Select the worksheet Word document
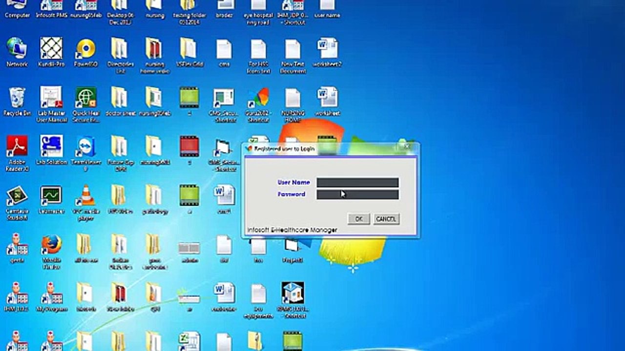Viewport: 625px width, 351px height. (x=327, y=101)
